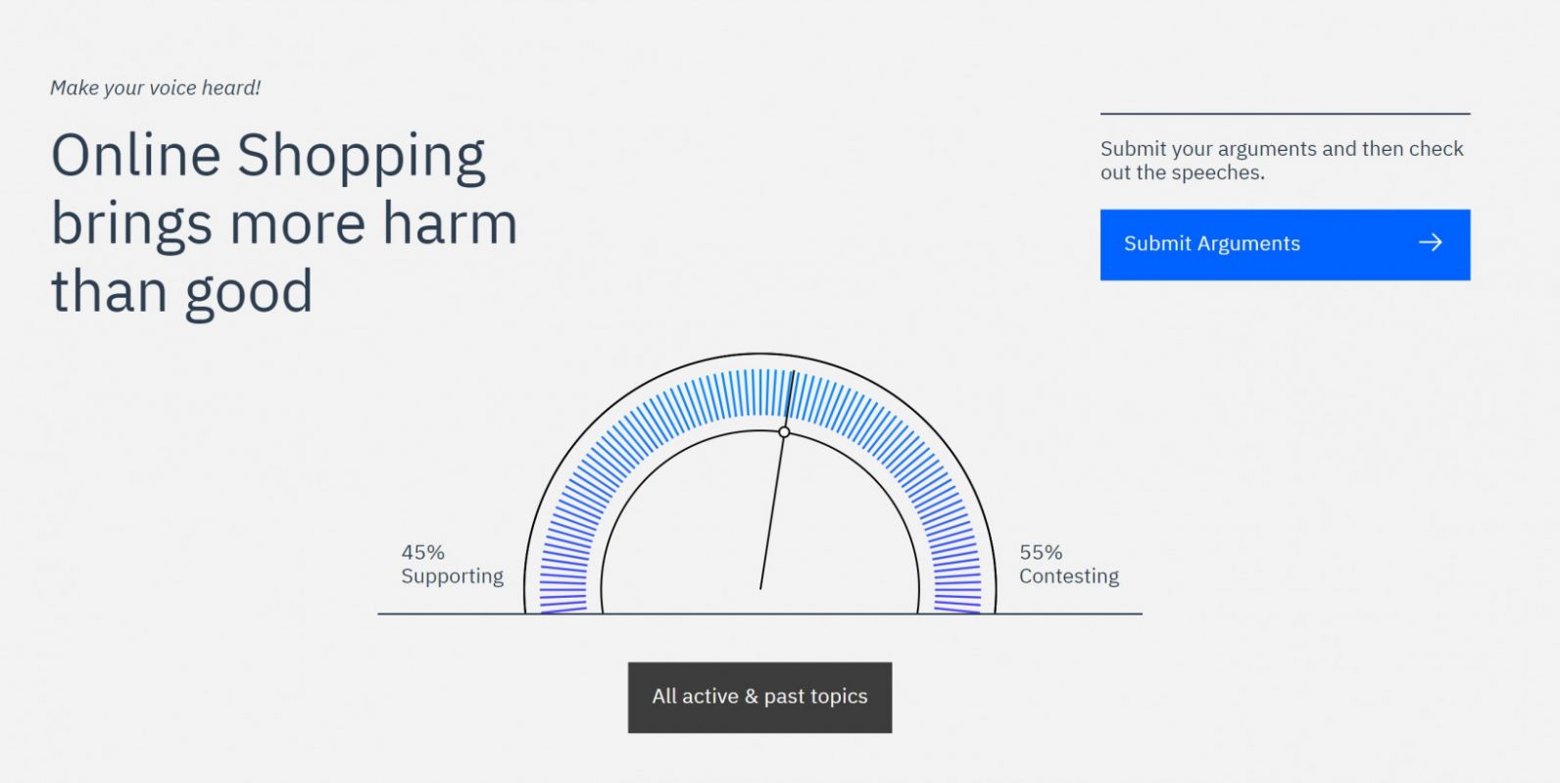This screenshot has width=1560, height=783.
Task: Click the small circle on the gauge needle
Action: (x=784, y=432)
